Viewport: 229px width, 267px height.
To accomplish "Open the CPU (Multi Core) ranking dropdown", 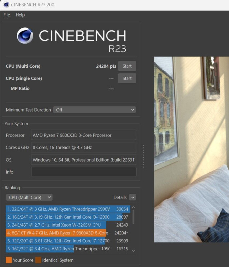I will point(29,197).
